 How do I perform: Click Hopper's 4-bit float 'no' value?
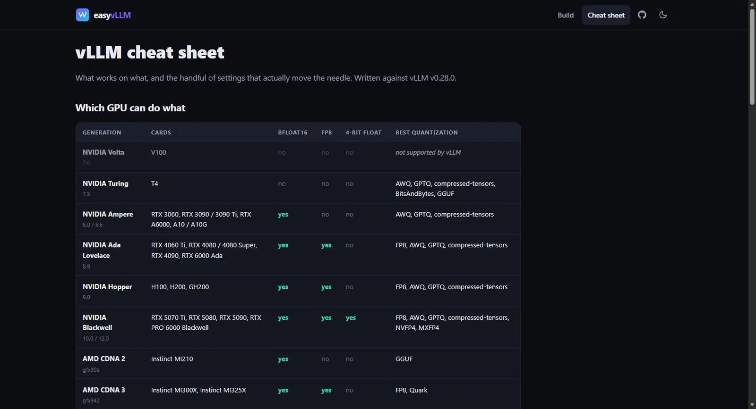pos(350,287)
